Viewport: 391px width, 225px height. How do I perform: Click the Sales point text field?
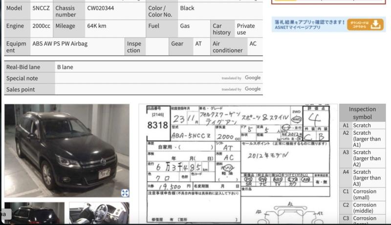click(x=137, y=89)
